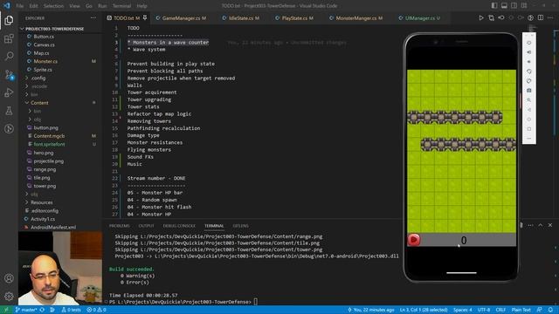This screenshot has height=314, width=559.
Task: Click emulator back triangle button
Action: tap(529, 110)
